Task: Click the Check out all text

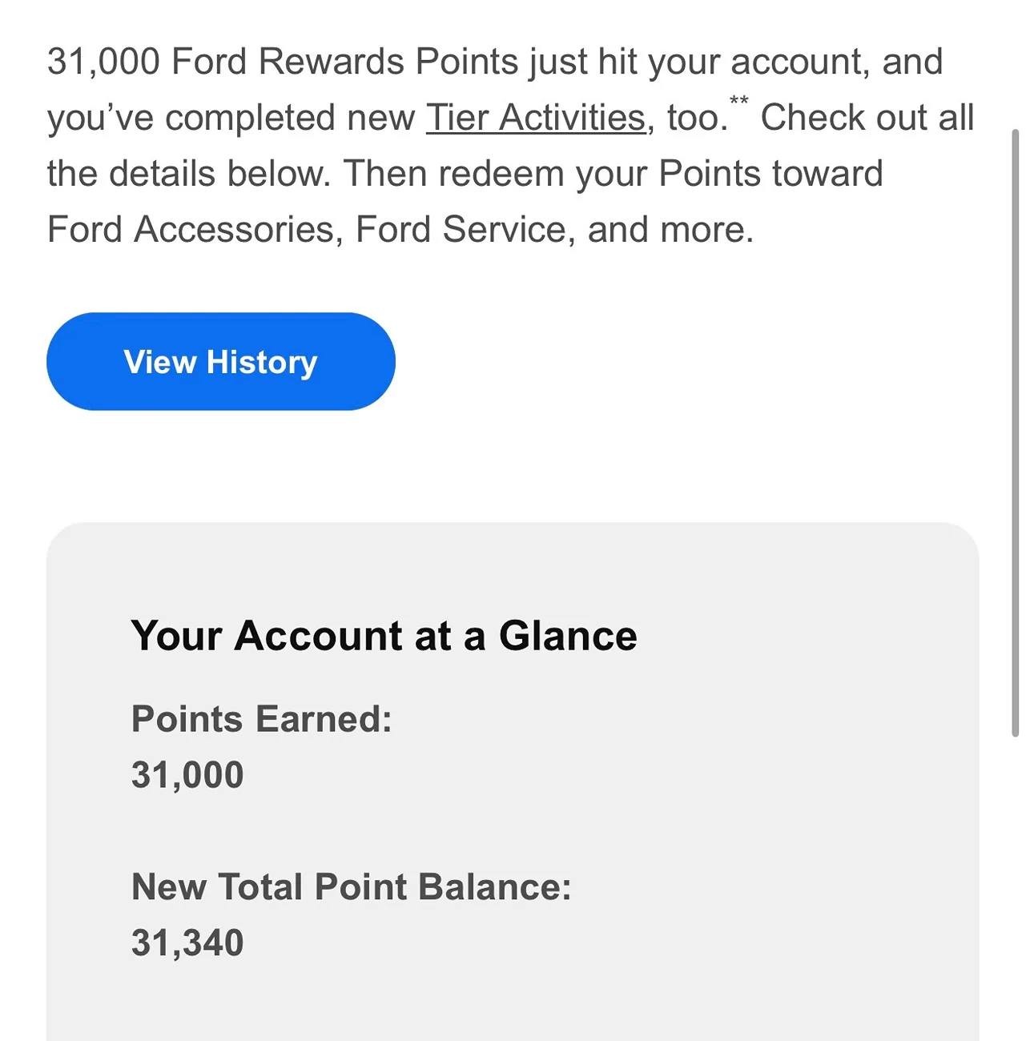Action: (867, 118)
